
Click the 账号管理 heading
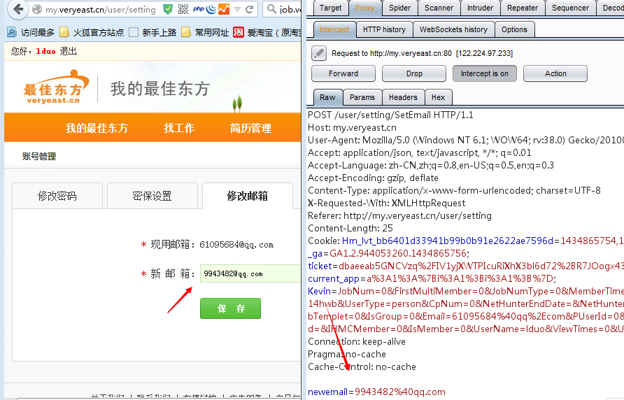39,157
